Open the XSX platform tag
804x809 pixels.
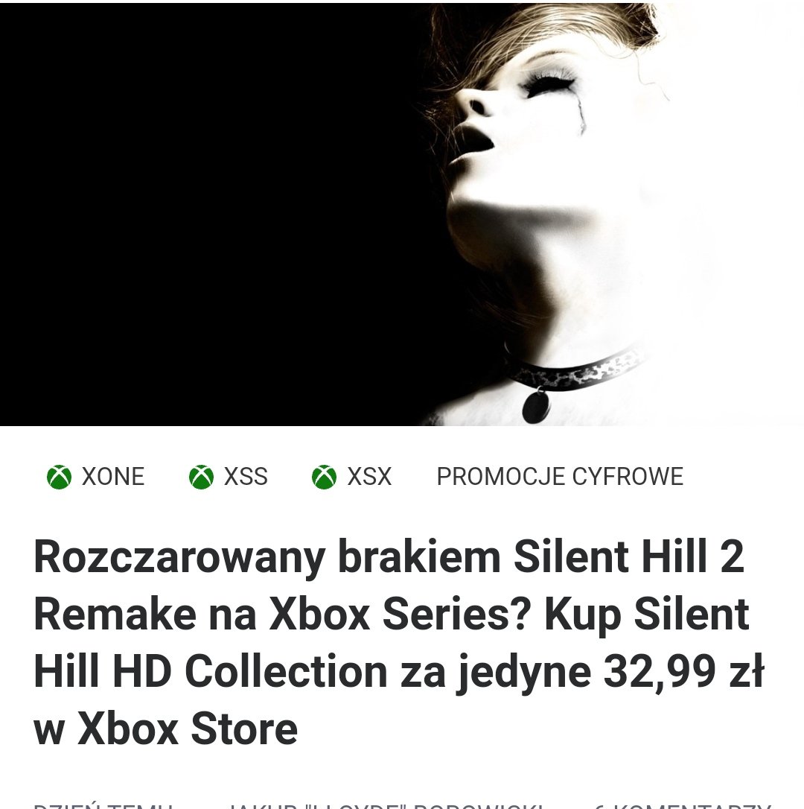[x=351, y=477]
